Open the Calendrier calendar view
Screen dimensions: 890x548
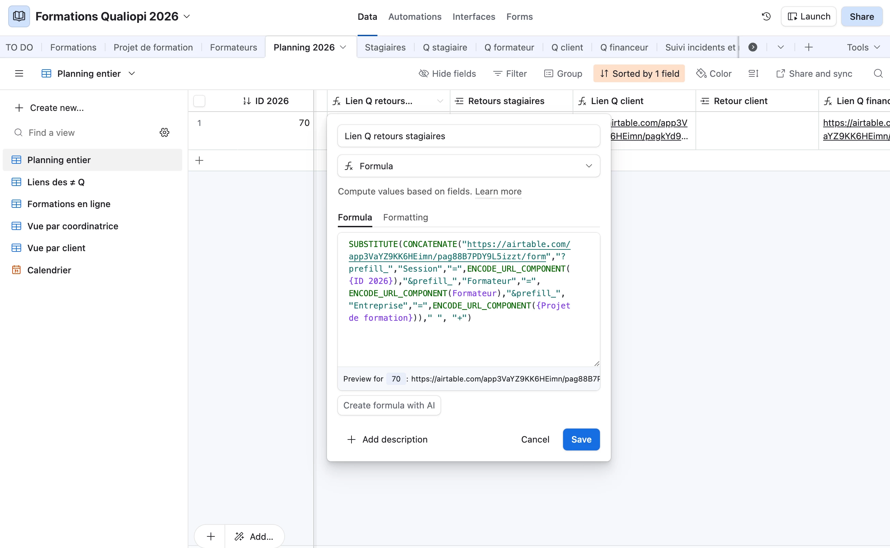[x=49, y=270]
